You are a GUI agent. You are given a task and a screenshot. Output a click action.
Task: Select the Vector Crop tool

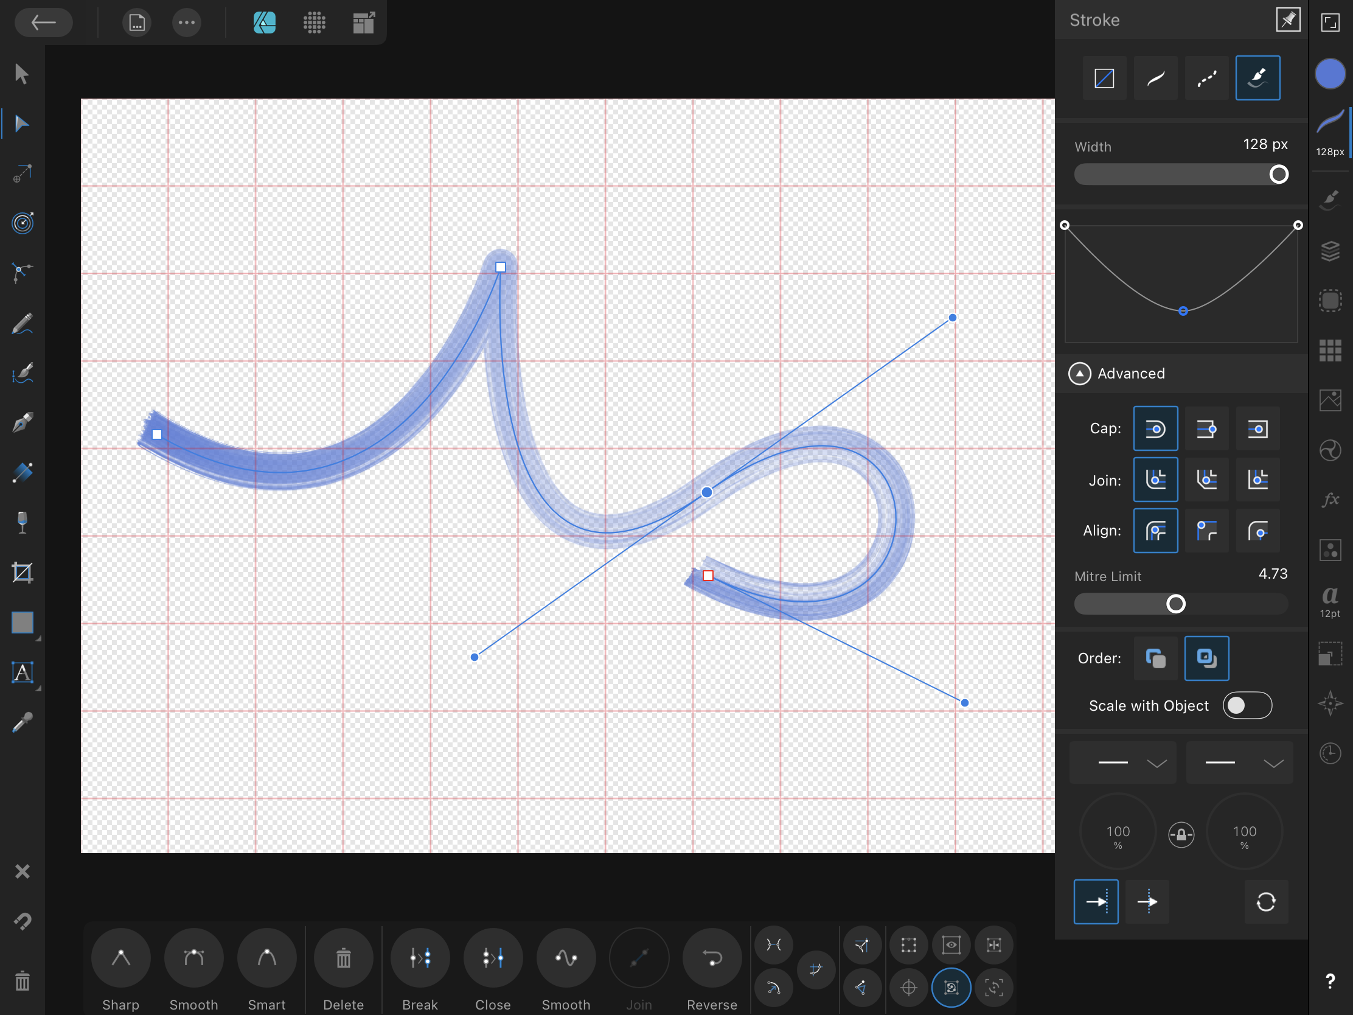pos(22,573)
